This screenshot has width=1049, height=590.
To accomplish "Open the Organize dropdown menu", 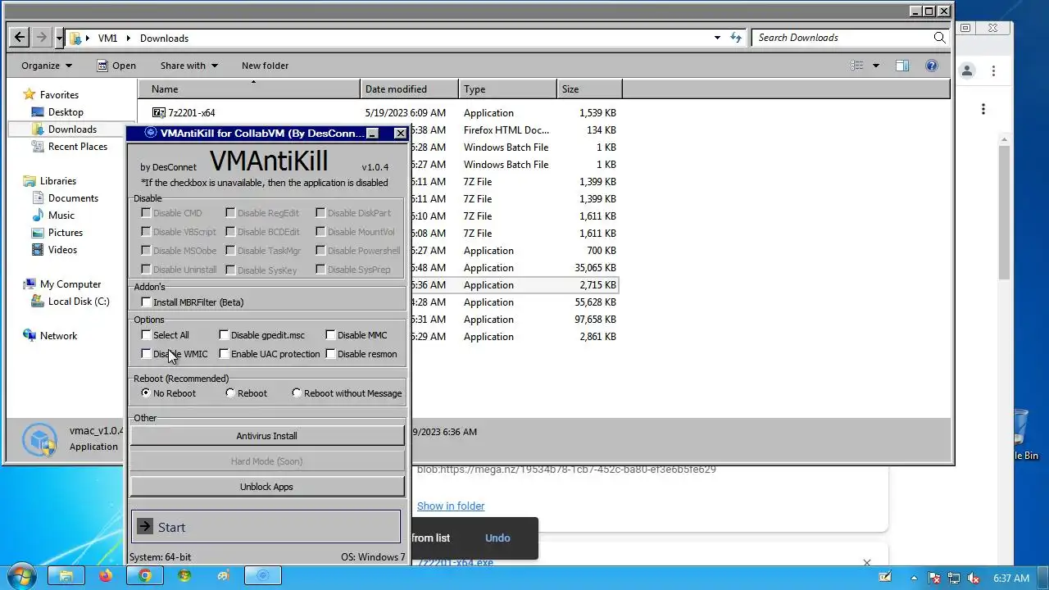I will pos(47,66).
